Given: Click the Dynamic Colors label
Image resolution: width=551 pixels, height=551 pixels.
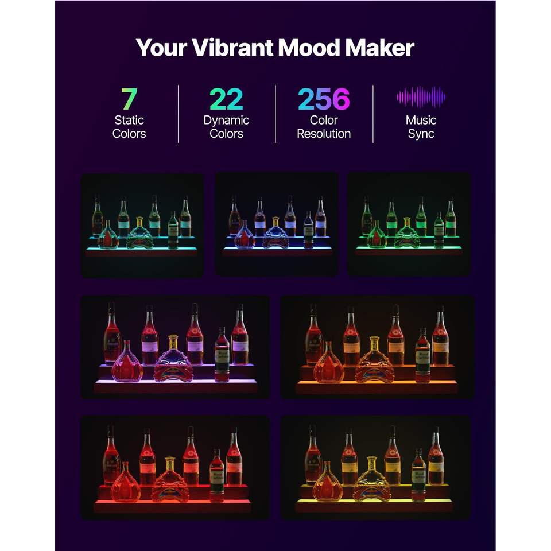Looking at the screenshot, I should pyautogui.click(x=226, y=127).
